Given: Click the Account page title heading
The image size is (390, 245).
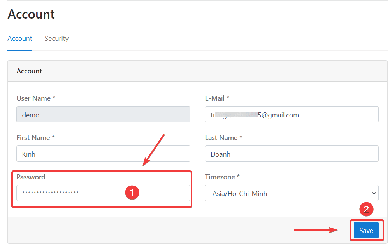Looking at the screenshot, I should (31, 14).
